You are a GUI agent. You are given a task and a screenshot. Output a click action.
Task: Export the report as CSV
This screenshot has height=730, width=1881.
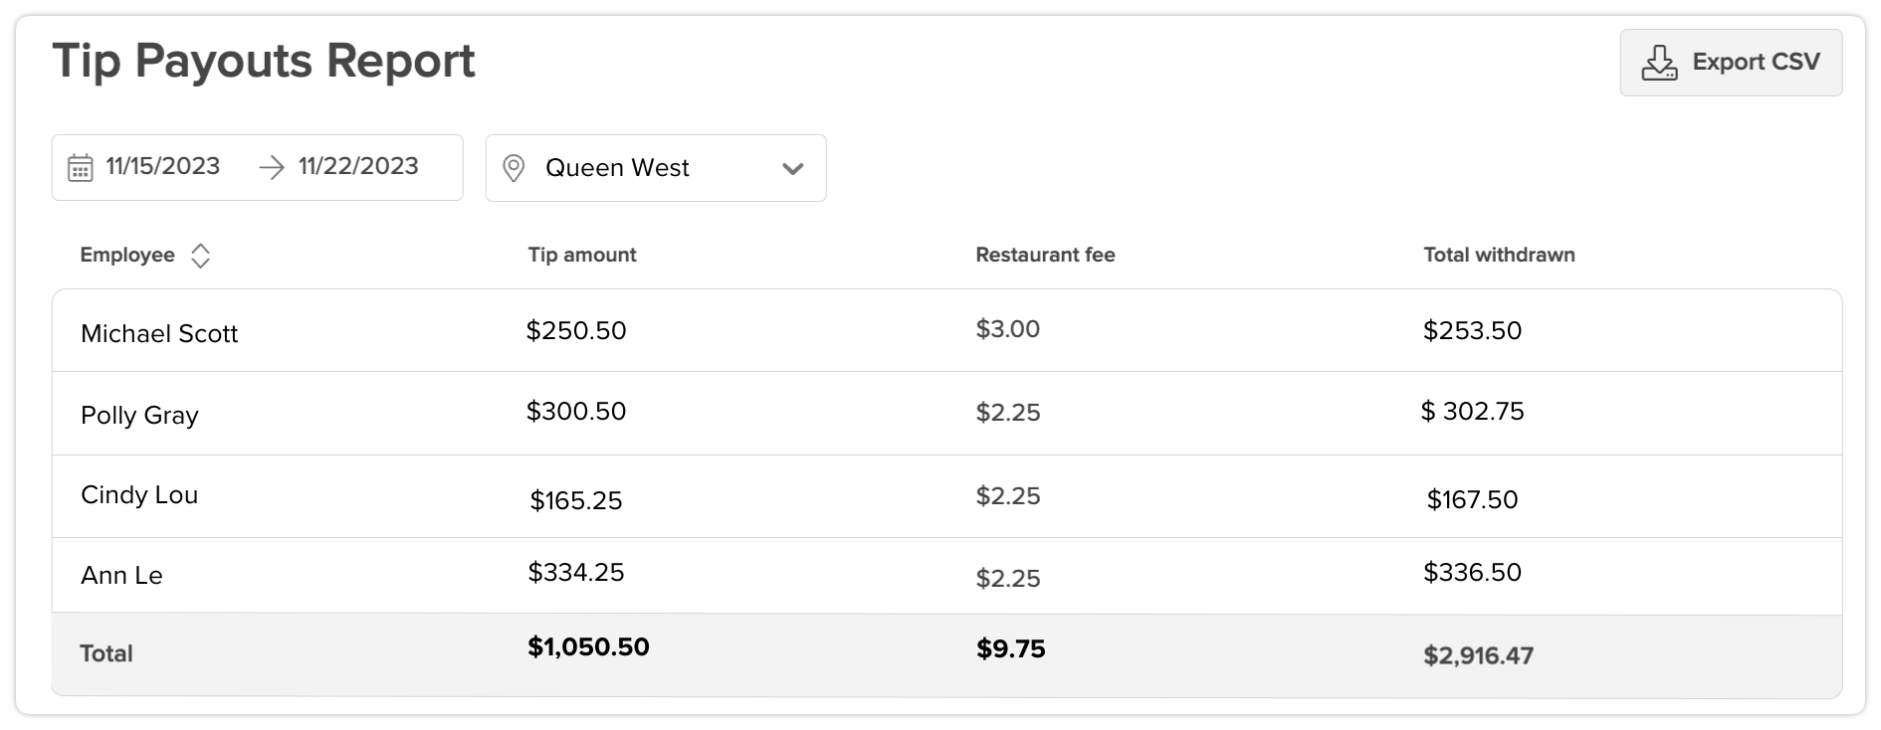click(1731, 63)
